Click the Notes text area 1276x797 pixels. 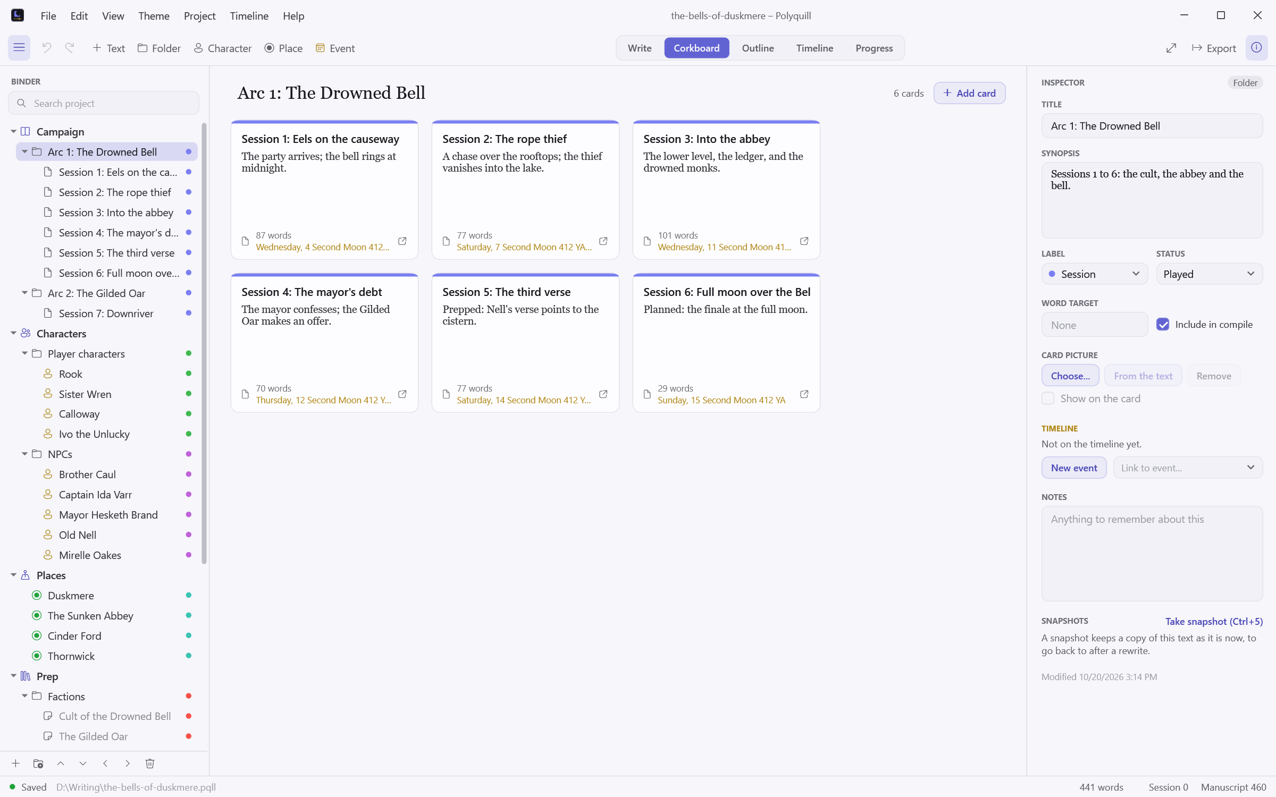coord(1152,554)
